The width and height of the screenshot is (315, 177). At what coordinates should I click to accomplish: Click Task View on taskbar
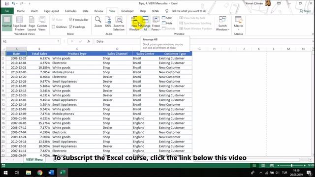(x=17, y=173)
